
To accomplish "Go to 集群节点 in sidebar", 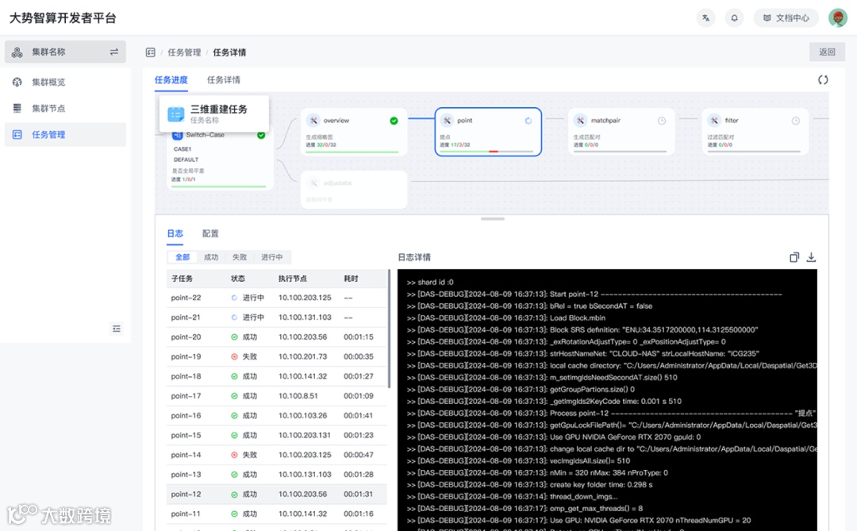I will point(65,108).
